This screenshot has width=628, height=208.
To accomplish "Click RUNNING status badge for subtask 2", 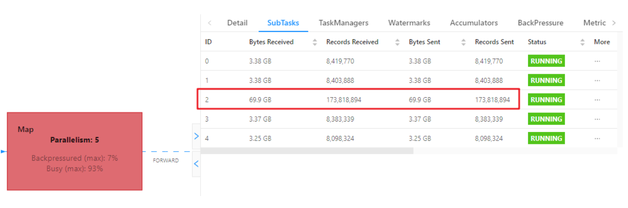I will tap(546, 100).
